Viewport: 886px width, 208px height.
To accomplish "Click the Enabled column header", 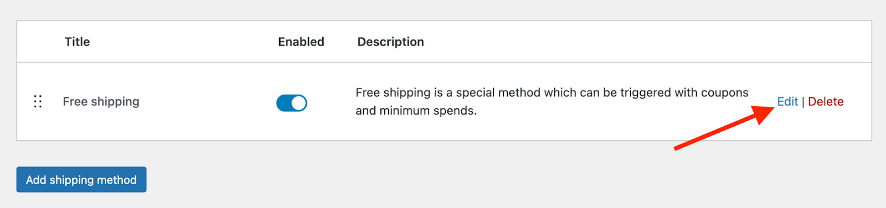I will (x=301, y=42).
